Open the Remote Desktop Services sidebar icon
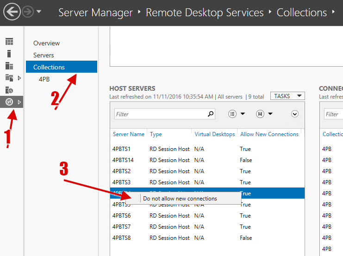Image resolution: width=343 pixels, height=256 pixels. tap(9, 102)
